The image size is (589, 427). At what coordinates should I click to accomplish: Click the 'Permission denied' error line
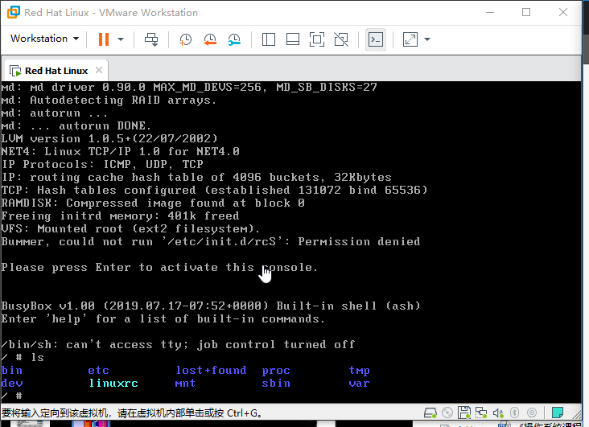click(210, 241)
